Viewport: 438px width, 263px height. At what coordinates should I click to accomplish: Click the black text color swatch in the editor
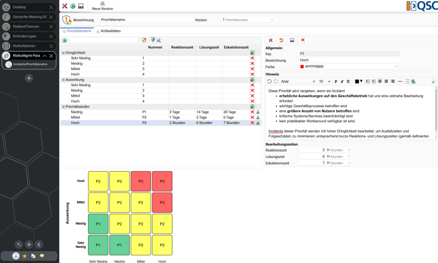point(357,81)
